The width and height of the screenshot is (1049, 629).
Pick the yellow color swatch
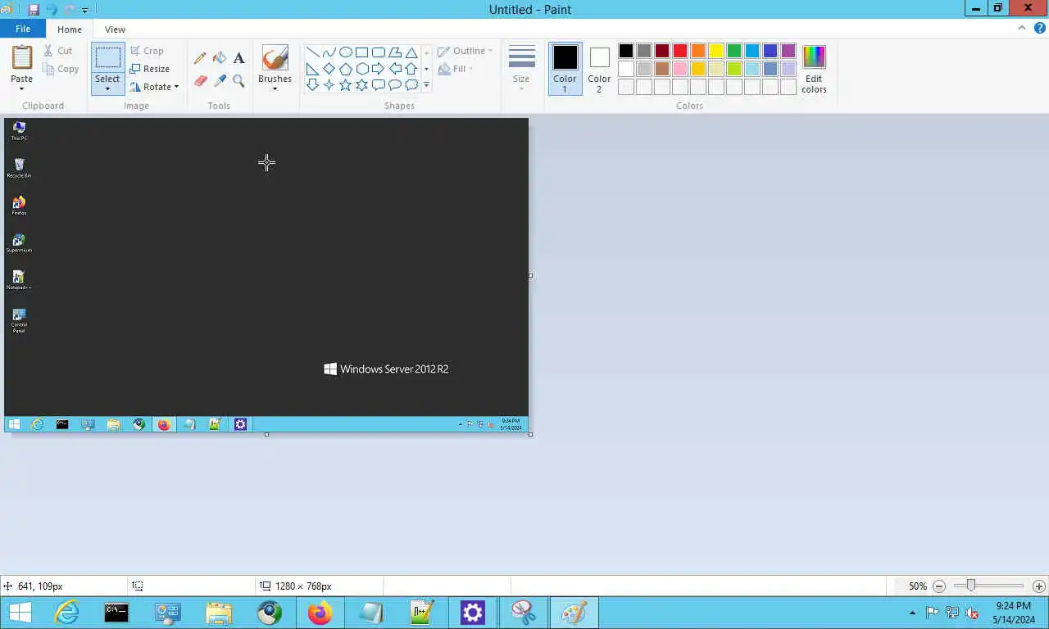(x=716, y=51)
